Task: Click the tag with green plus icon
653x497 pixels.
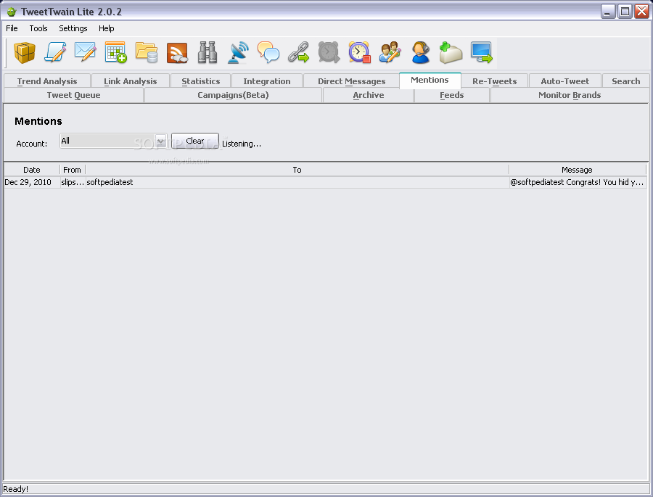Action: 451,52
